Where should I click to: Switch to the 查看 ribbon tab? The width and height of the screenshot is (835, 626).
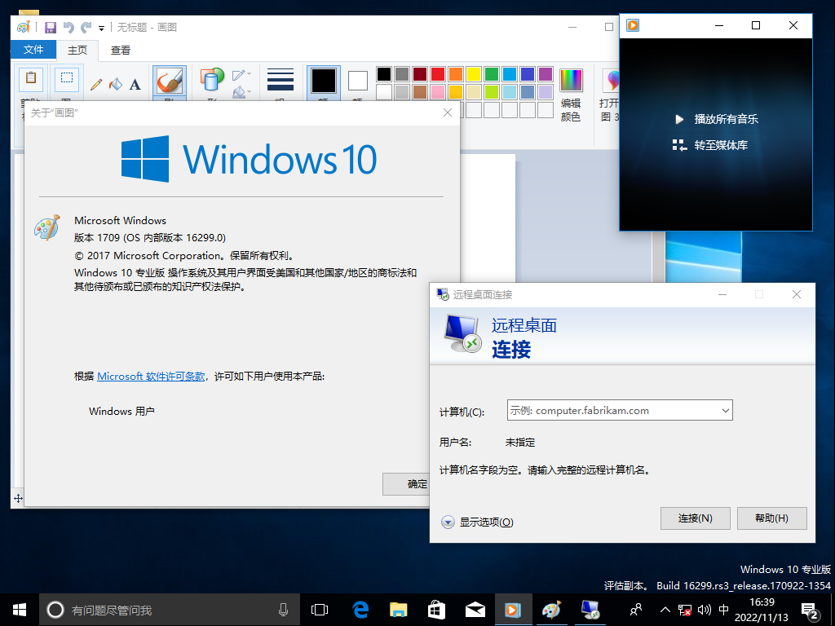click(121, 50)
